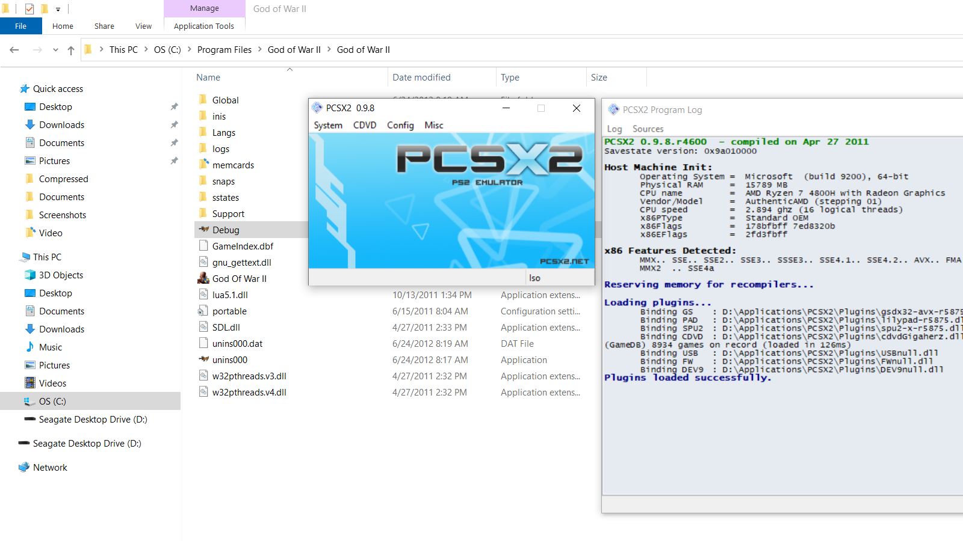Open the customize quick access toolbar dropdown
This screenshot has height=541, width=963.
pyautogui.click(x=58, y=9)
